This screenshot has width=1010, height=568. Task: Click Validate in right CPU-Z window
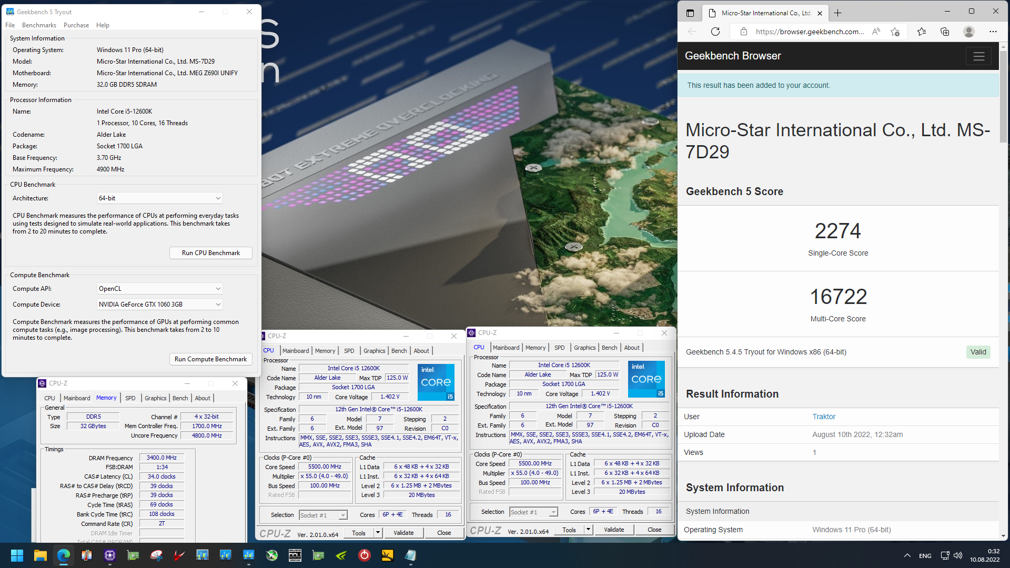pyautogui.click(x=614, y=530)
